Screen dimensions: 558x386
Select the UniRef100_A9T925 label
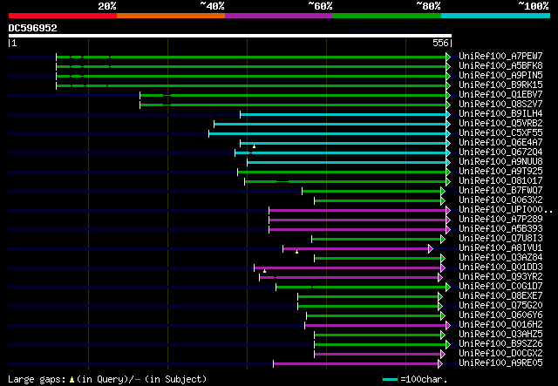(x=500, y=172)
